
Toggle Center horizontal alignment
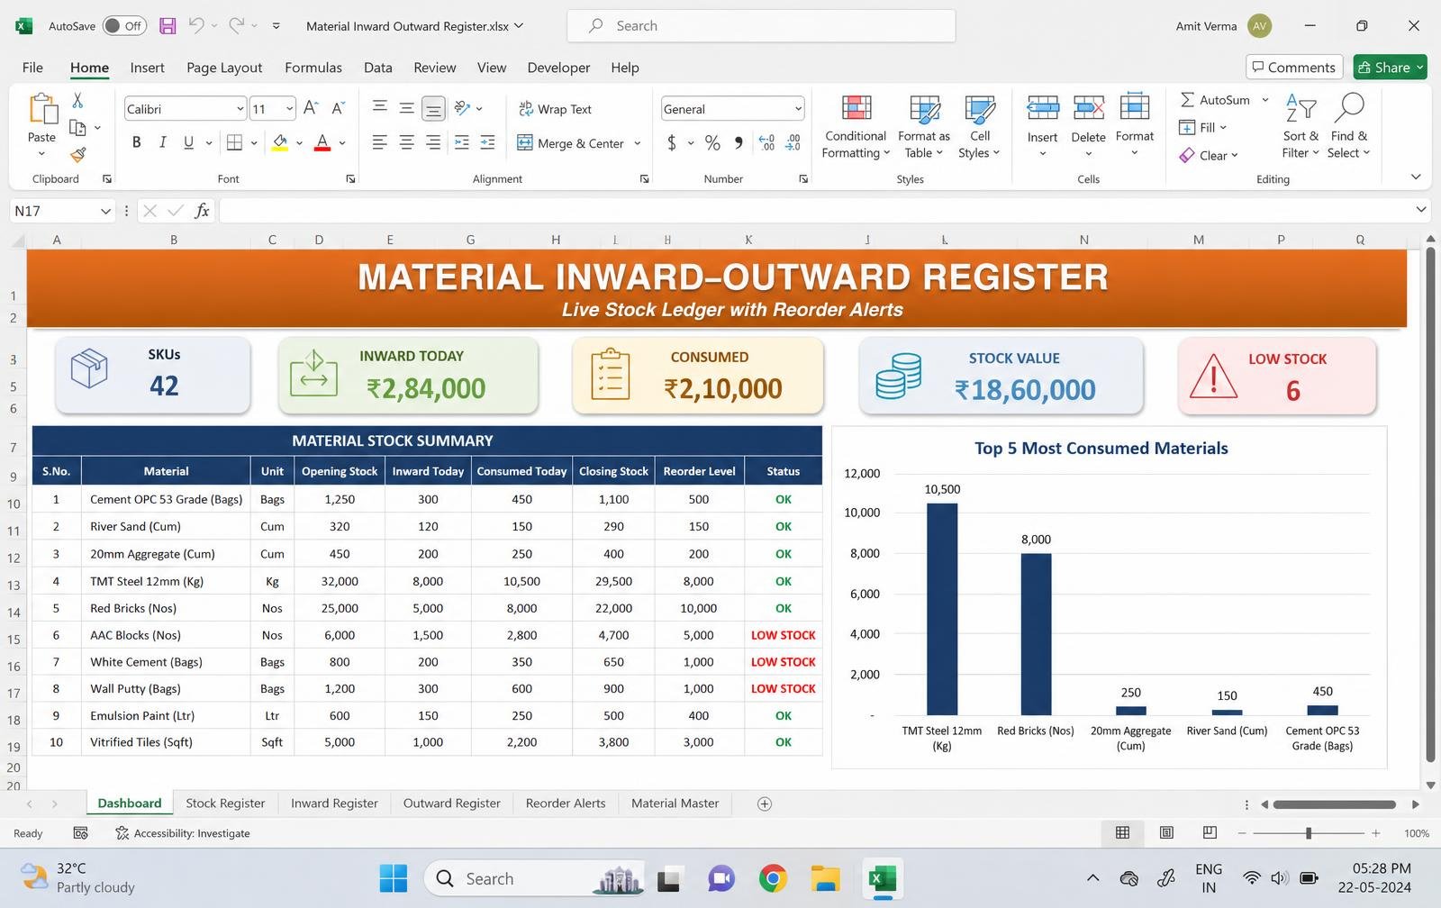pos(407,142)
